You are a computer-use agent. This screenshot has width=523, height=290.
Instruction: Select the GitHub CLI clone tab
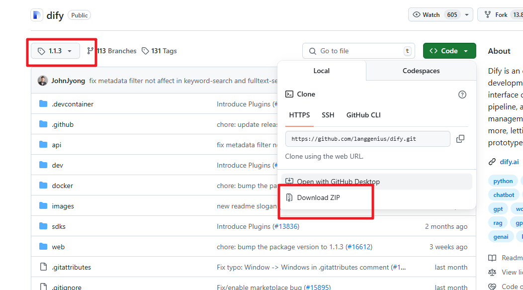(x=363, y=115)
